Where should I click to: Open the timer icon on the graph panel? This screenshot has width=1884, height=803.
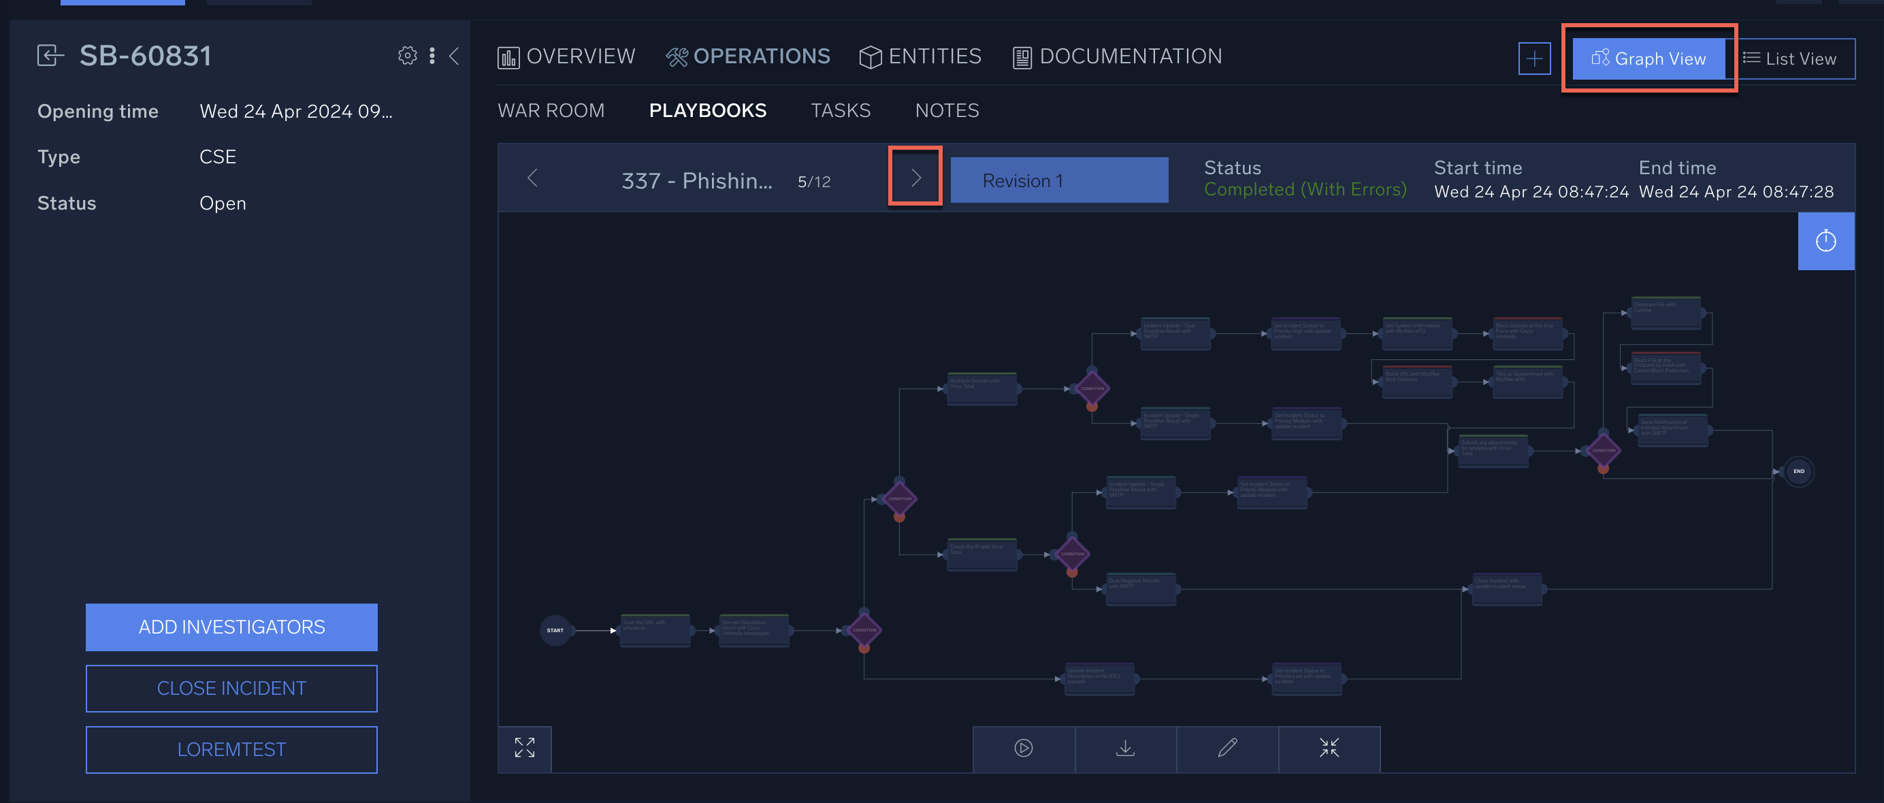click(x=1826, y=241)
